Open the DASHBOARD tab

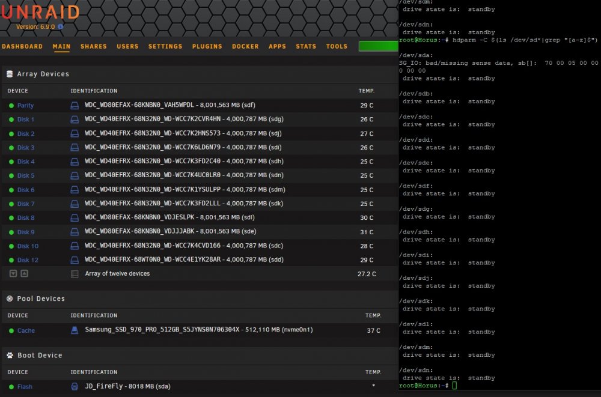coord(22,46)
